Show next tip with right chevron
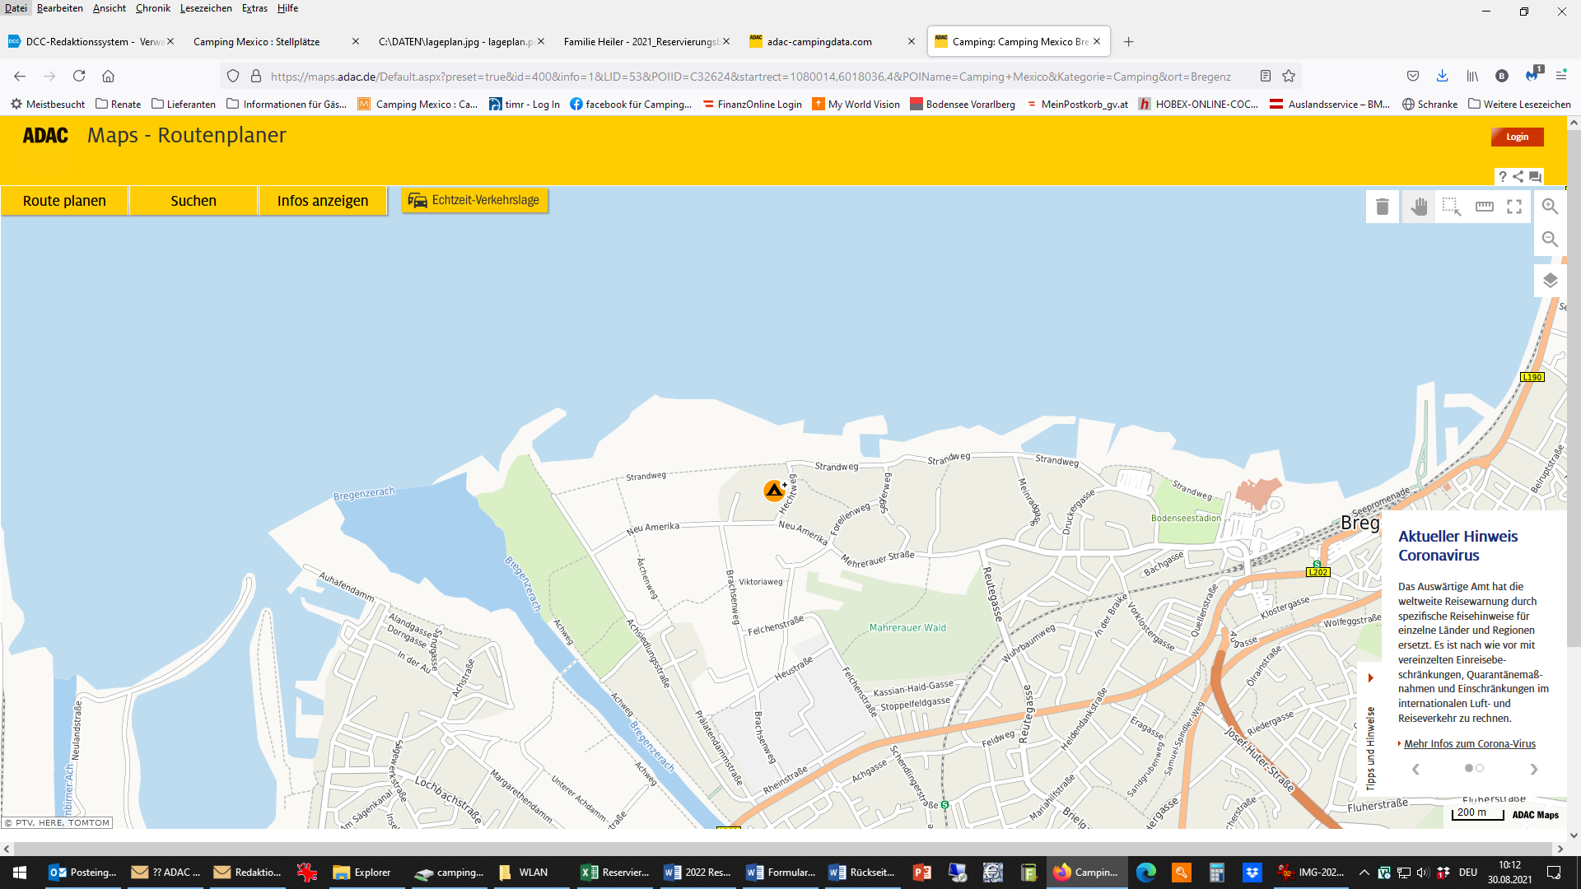Image resolution: width=1581 pixels, height=889 pixels. [x=1533, y=769]
